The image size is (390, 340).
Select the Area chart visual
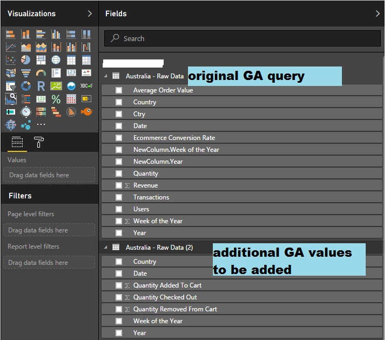26,47
